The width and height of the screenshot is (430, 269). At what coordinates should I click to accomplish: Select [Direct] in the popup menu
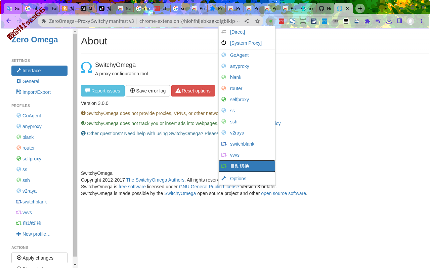[247, 32]
